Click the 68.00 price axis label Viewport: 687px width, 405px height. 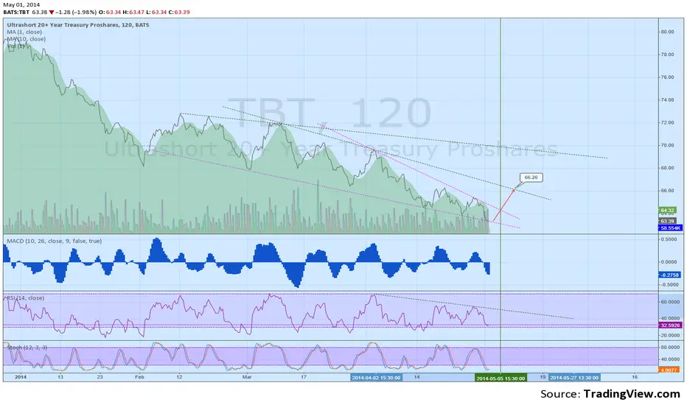coord(667,168)
